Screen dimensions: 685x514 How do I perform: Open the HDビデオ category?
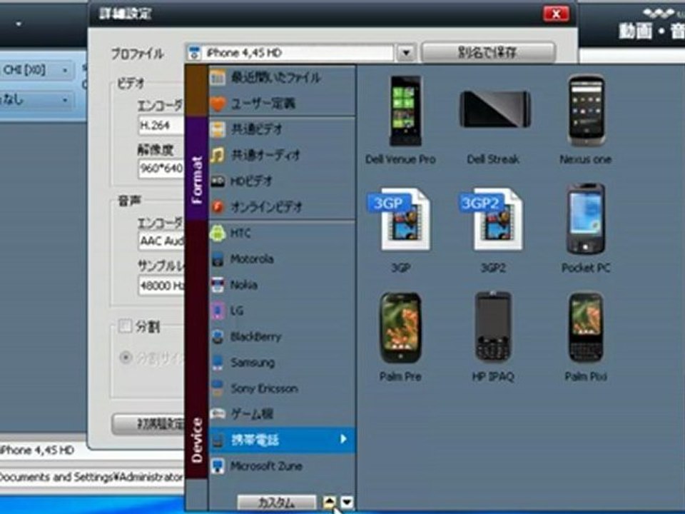click(x=283, y=181)
